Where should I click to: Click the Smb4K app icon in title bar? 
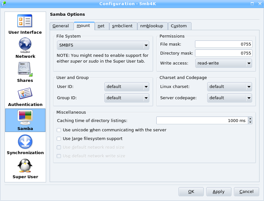pyautogui.click(x=3, y=4)
